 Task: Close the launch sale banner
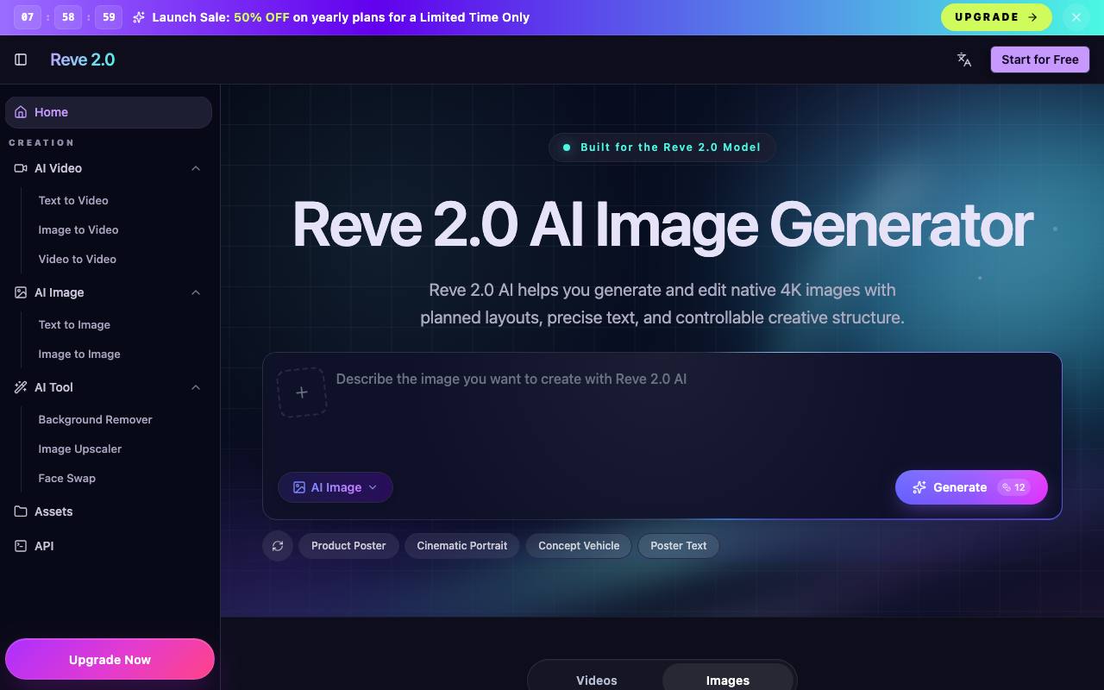pyautogui.click(x=1076, y=17)
